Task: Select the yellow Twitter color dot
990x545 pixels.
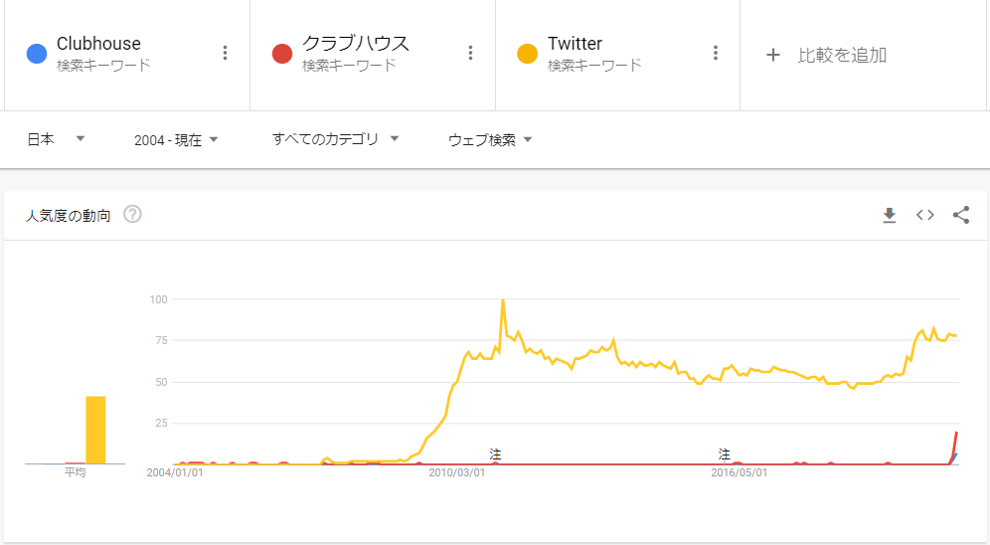Action: click(527, 54)
